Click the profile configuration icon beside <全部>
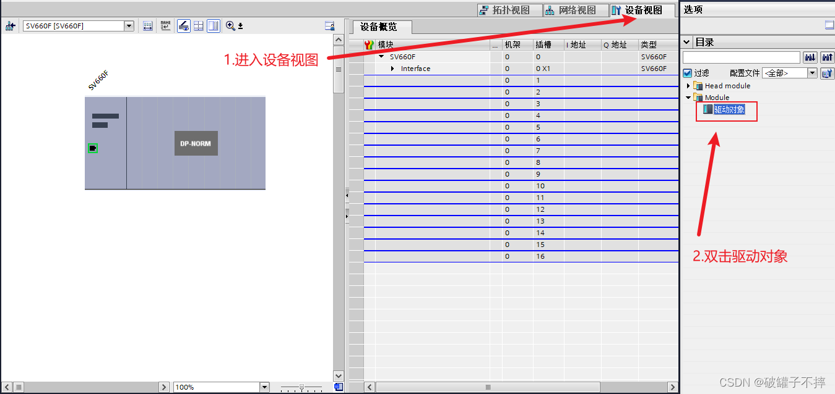835x394 pixels. [827, 73]
